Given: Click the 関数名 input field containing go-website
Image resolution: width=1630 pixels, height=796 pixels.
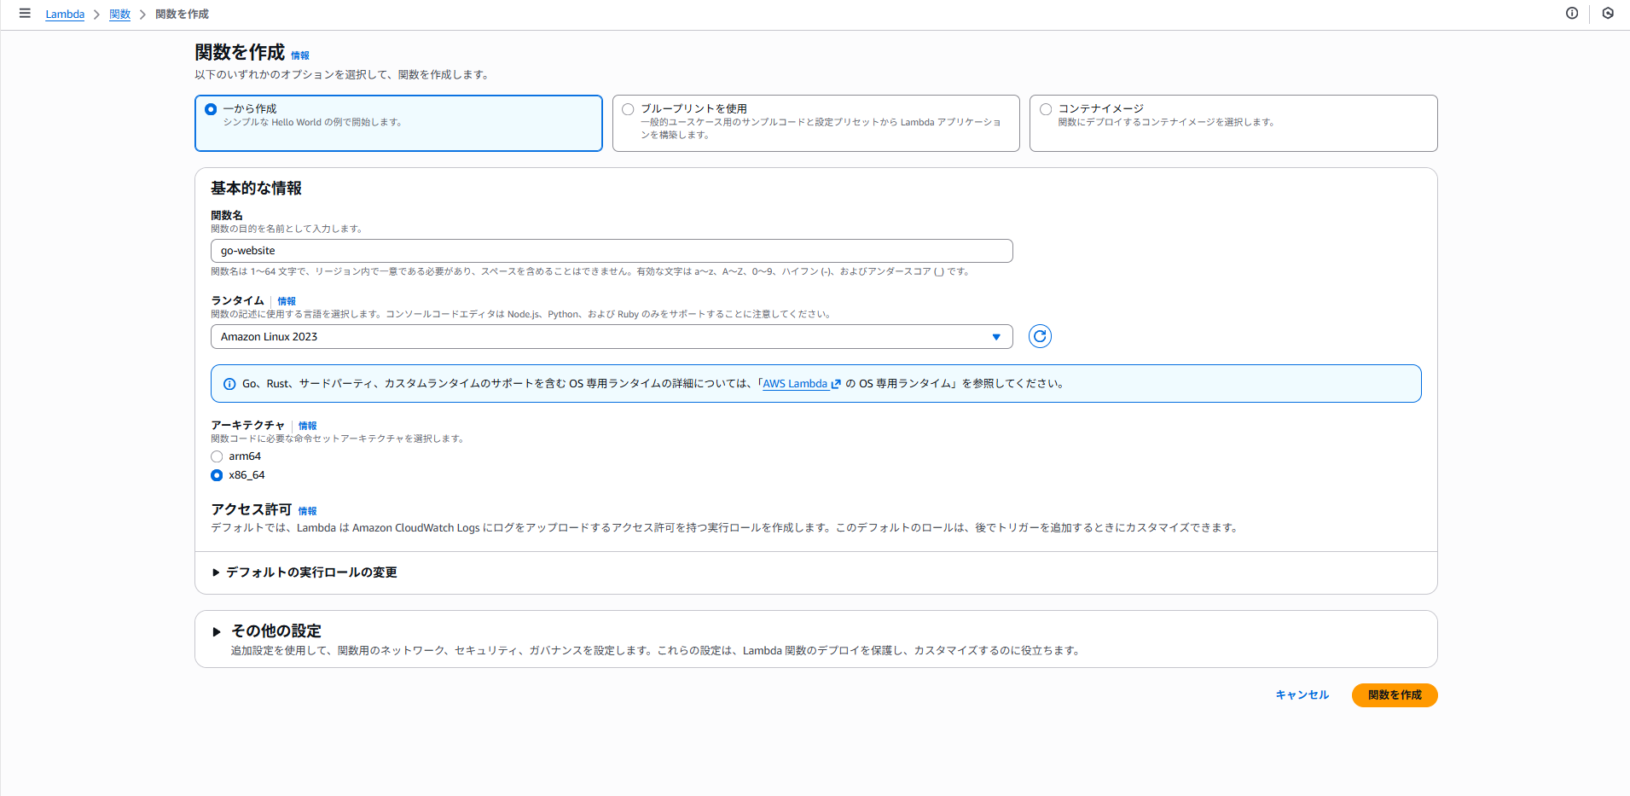Looking at the screenshot, I should pyautogui.click(x=612, y=251).
